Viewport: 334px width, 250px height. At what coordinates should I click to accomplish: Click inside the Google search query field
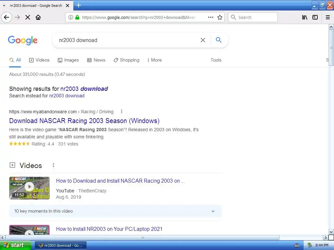coord(128,40)
